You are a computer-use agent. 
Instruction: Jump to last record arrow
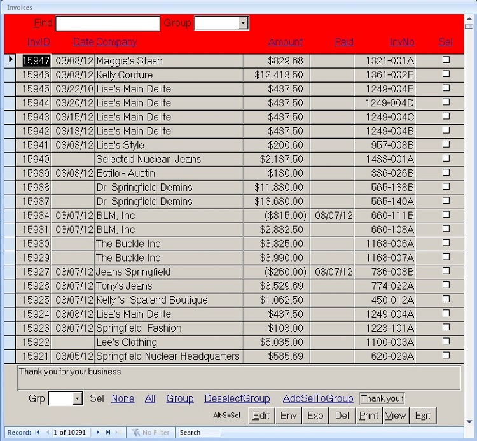tap(108, 433)
